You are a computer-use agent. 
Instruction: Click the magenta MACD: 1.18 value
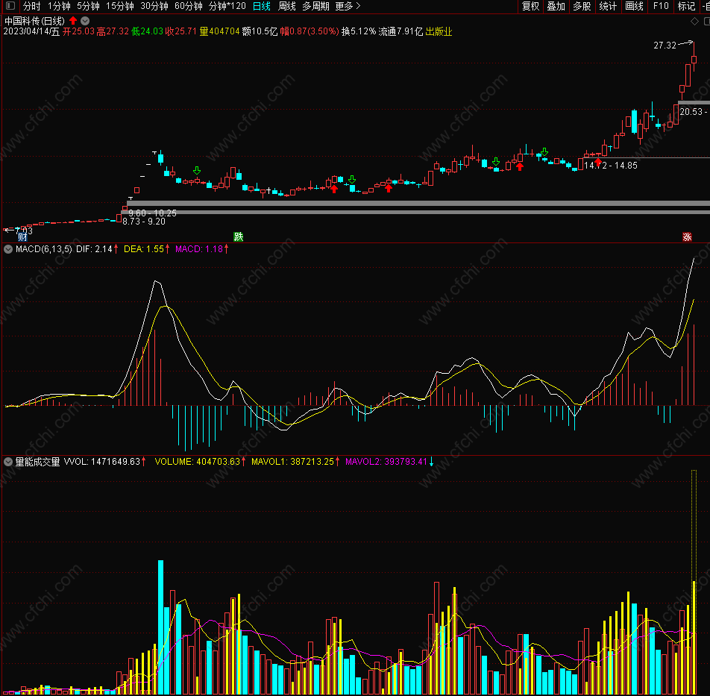[199, 249]
